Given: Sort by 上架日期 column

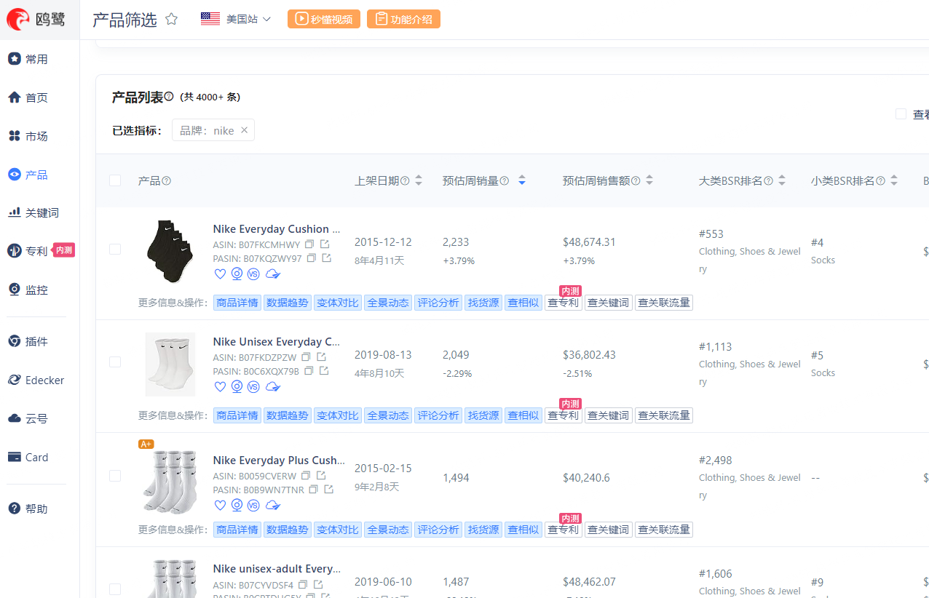Looking at the screenshot, I should coord(419,180).
